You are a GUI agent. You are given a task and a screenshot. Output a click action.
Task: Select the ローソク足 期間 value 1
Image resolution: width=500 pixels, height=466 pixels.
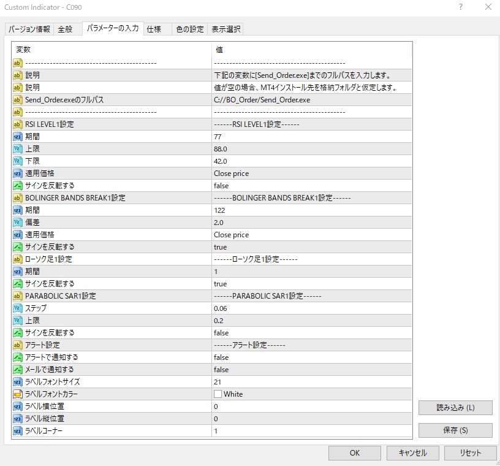216,272
